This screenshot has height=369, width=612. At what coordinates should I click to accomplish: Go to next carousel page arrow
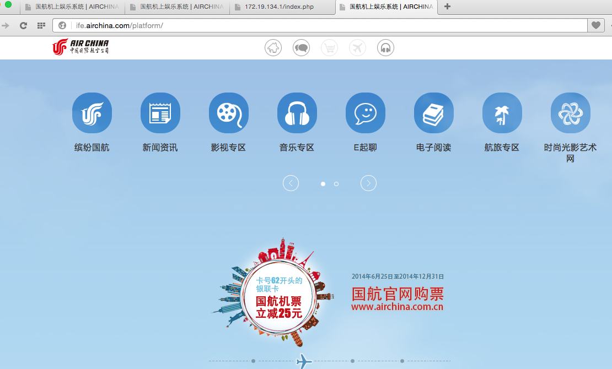pos(368,183)
